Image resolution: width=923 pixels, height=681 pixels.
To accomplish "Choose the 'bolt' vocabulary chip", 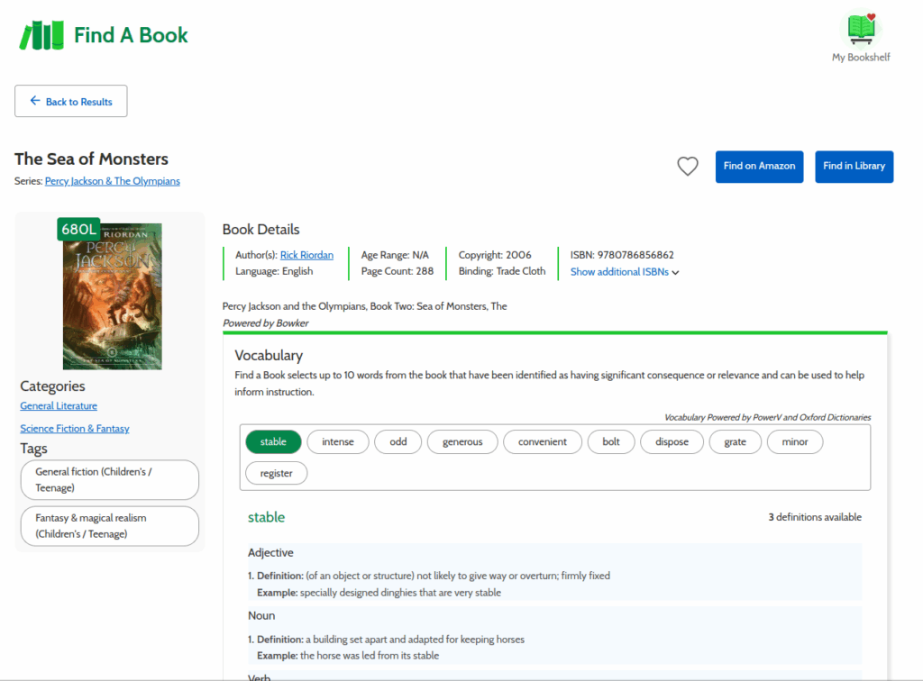I will point(611,442).
